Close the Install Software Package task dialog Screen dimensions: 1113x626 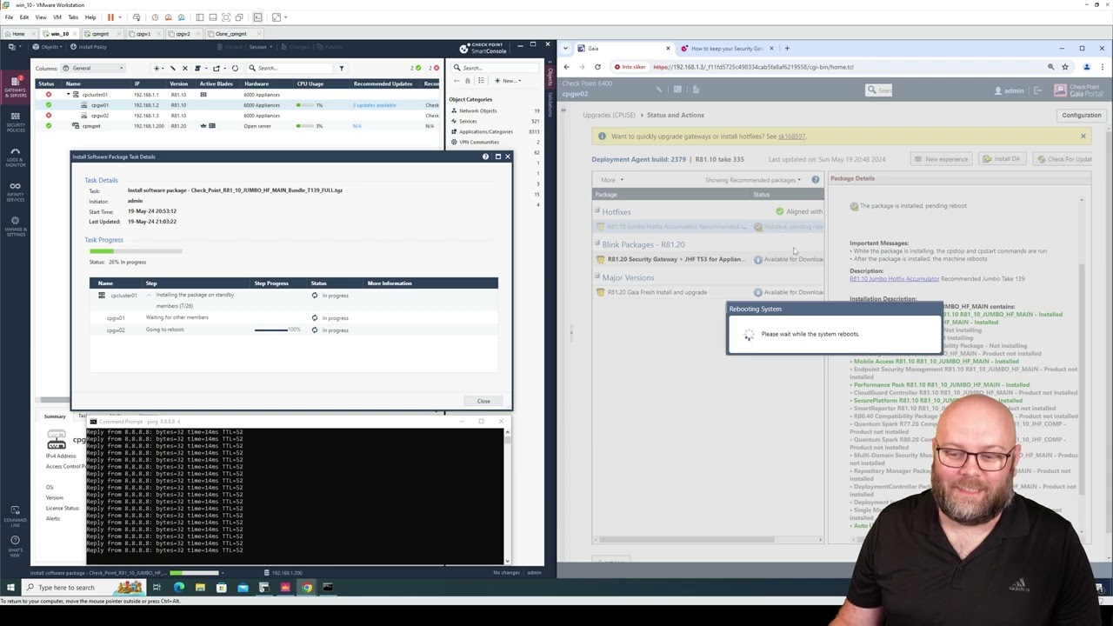click(483, 402)
